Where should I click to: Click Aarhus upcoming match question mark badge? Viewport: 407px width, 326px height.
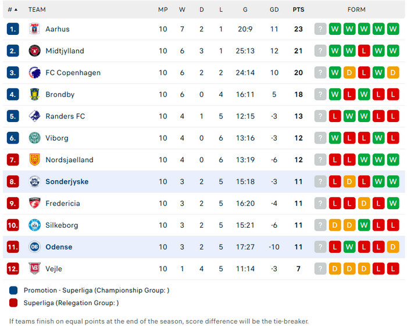click(x=320, y=29)
